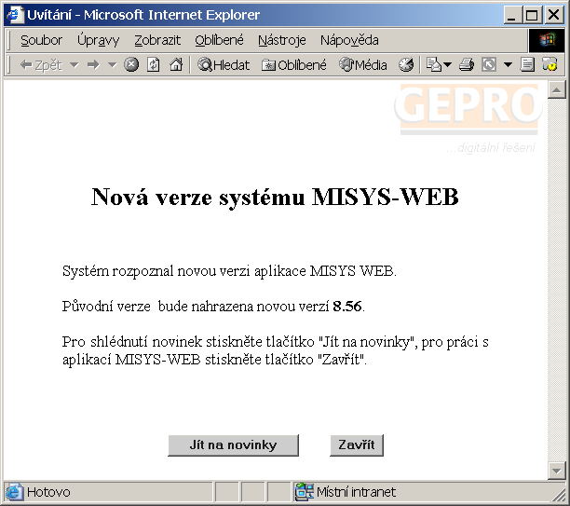This screenshot has width=570, height=506.
Task: Maximize the Internet Explorer window
Action: (x=532, y=15)
